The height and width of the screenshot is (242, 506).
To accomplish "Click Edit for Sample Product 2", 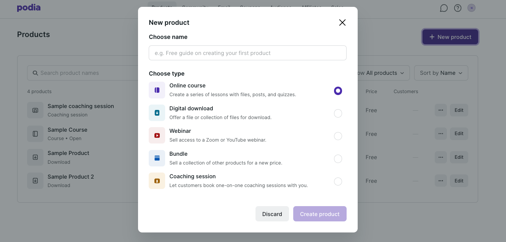I will coord(459,181).
